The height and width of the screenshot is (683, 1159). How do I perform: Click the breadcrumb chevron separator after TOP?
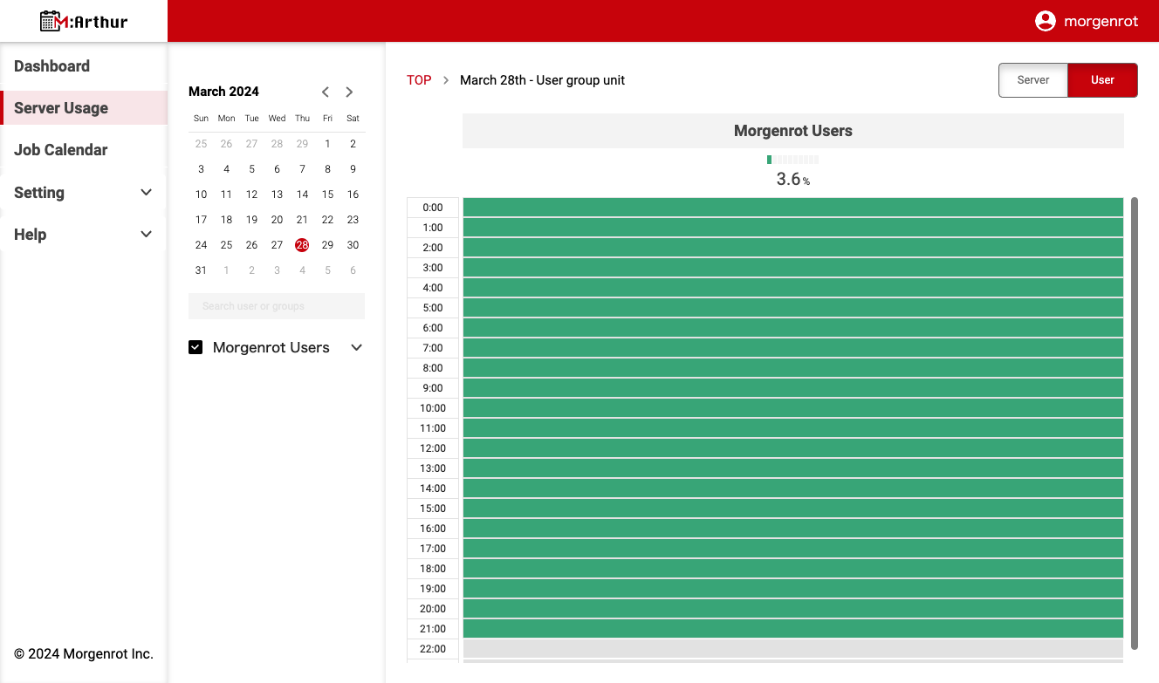tap(446, 80)
